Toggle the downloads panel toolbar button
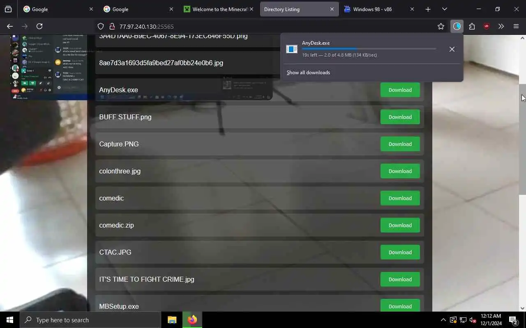Viewport: 526px width, 328px height. [x=457, y=26]
